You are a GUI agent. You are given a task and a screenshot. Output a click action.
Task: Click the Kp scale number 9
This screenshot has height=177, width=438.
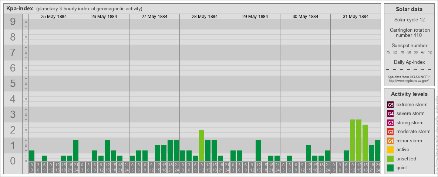click(x=13, y=22)
